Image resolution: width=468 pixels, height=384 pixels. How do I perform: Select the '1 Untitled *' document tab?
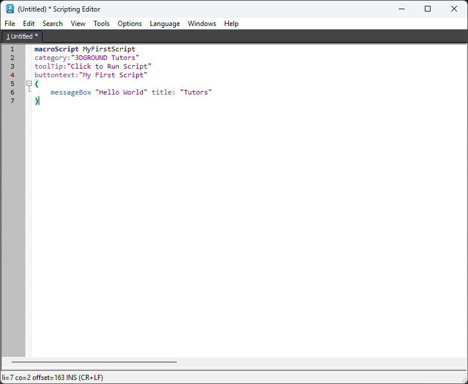pyautogui.click(x=22, y=36)
